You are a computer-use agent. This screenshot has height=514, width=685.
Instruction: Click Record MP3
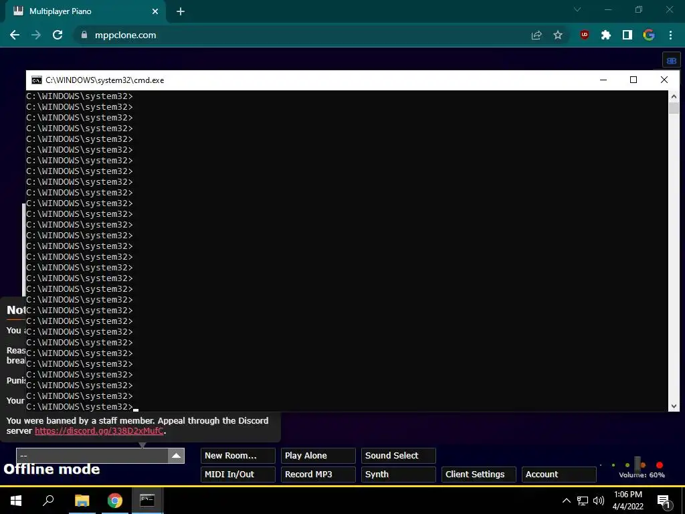coord(318,475)
